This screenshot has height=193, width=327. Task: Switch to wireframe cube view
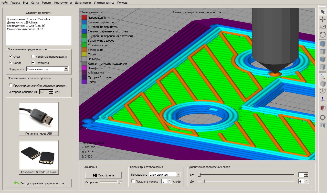pyautogui.click(x=323, y=91)
